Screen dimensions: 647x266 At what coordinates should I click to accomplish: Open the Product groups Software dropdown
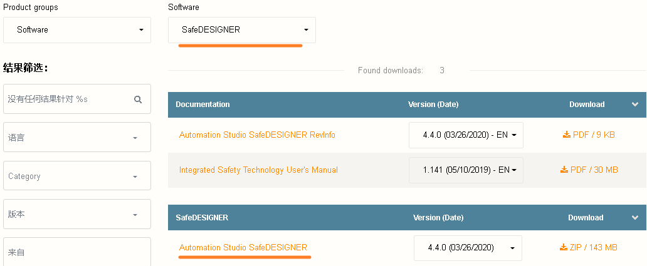coord(77,29)
